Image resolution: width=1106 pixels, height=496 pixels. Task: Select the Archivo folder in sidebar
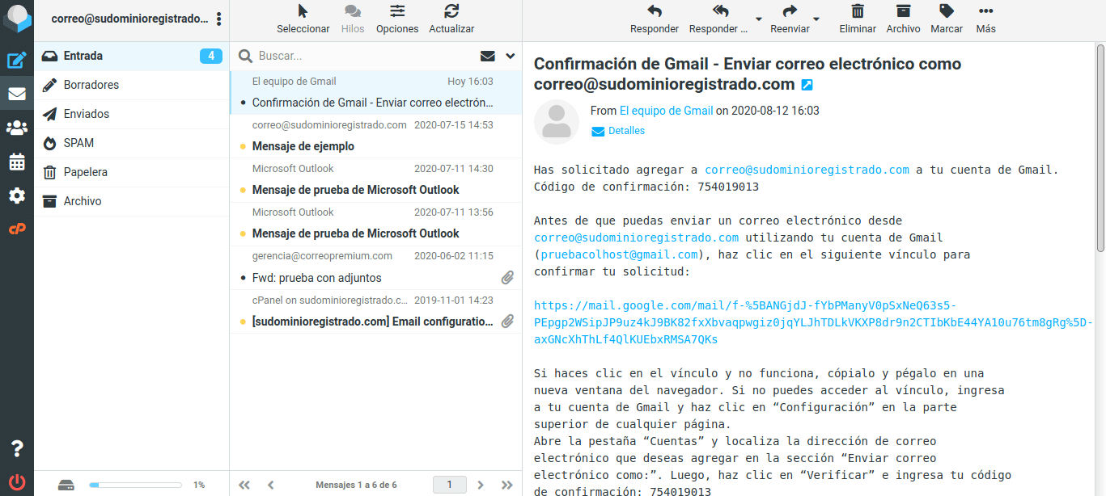coord(132,201)
